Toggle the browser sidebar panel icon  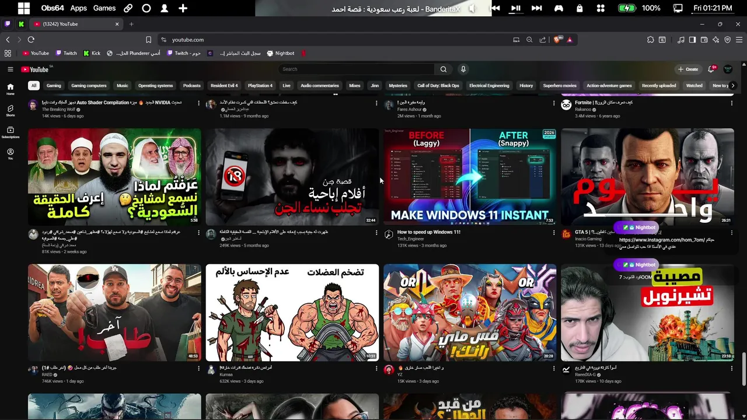click(x=692, y=40)
